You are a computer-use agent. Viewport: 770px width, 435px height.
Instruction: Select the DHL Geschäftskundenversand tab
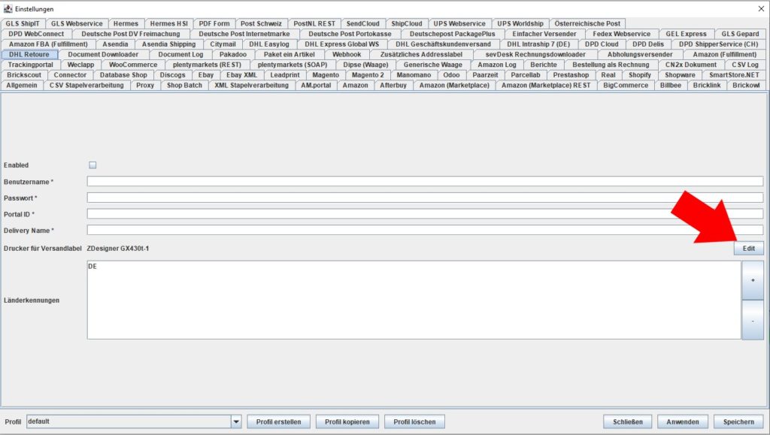pos(444,44)
